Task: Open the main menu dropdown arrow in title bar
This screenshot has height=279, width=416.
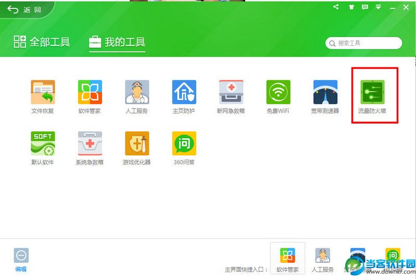Action: click(x=379, y=7)
